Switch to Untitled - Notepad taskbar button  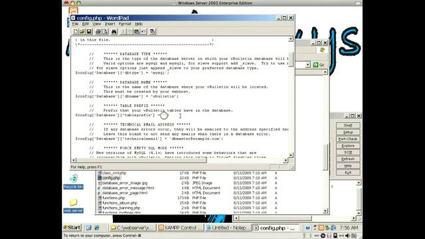[x=228, y=228]
